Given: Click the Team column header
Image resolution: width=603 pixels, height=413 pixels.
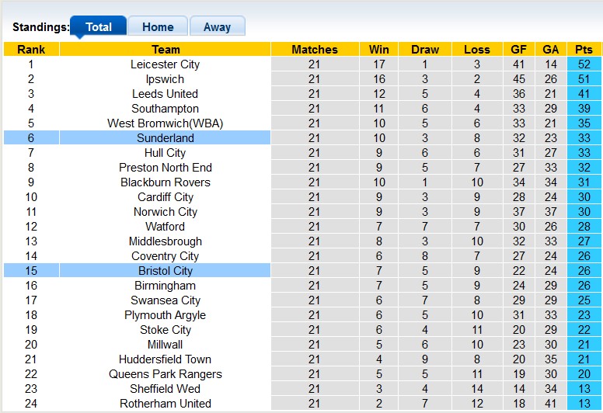Looking at the screenshot, I should tap(166, 50).
